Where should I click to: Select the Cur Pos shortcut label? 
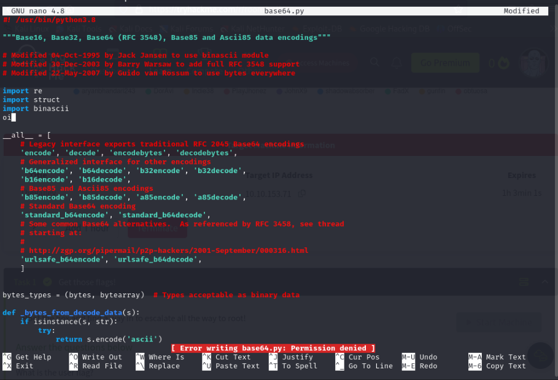(x=363, y=357)
